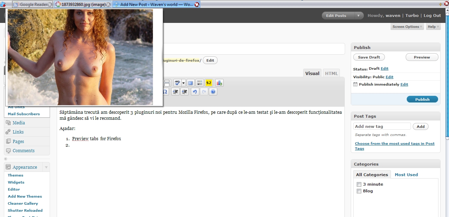Click the spellcheck toolbar icon
Screen dimensions: 449x217
[177, 83]
